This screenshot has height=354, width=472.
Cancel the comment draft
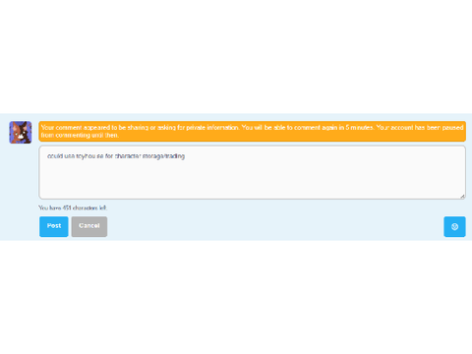pyautogui.click(x=89, y=226)
